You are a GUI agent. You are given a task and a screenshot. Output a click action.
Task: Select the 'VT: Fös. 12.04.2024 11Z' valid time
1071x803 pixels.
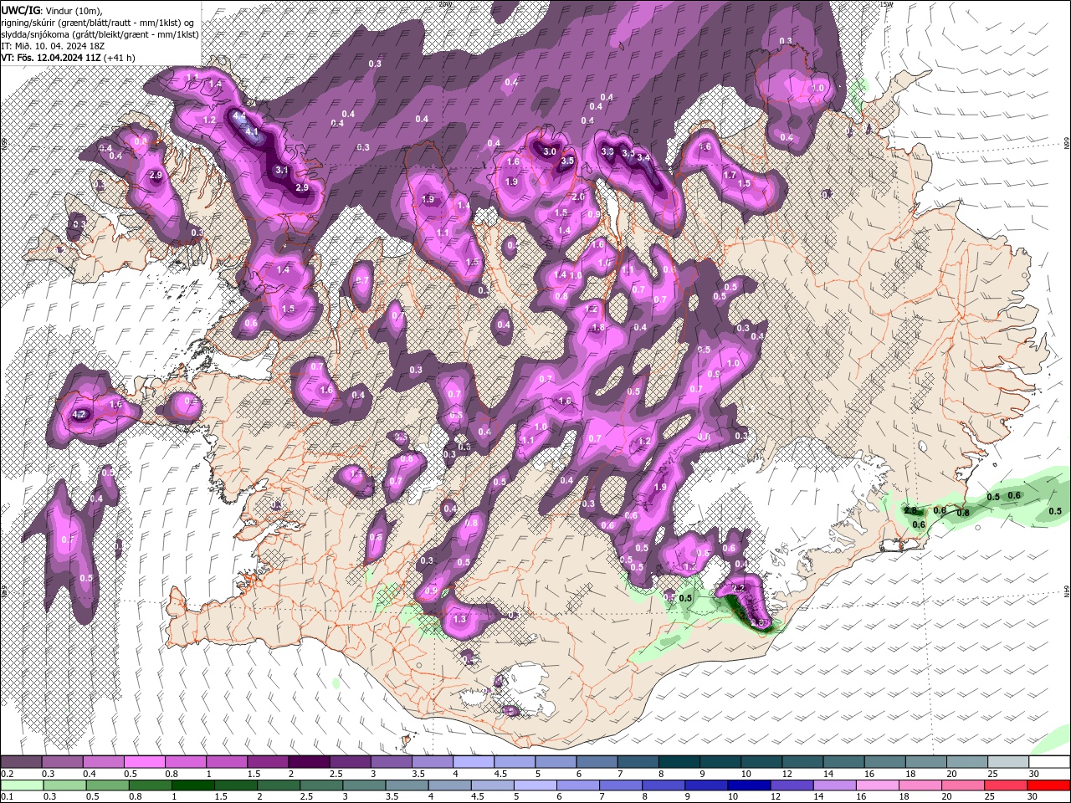(x=51, y=58)
